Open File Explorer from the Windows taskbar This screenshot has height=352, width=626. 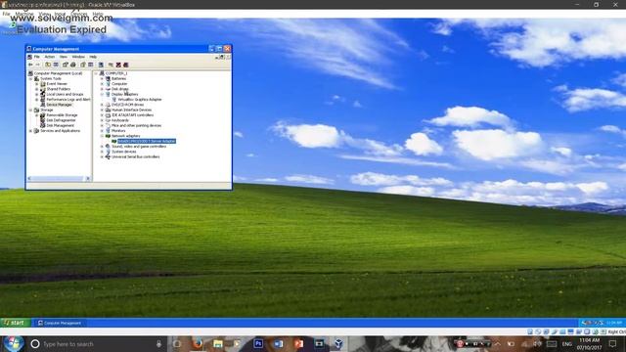[x=217, y=343]
